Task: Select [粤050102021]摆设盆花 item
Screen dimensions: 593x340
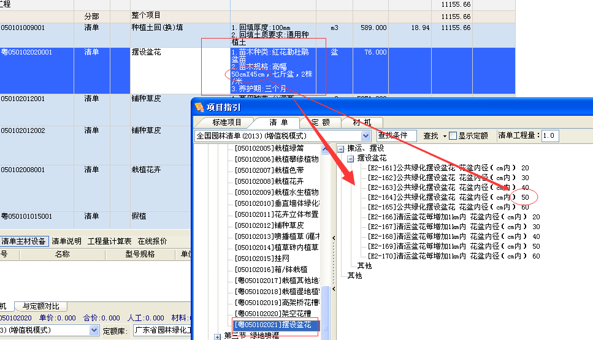Action: pos(273,325)
